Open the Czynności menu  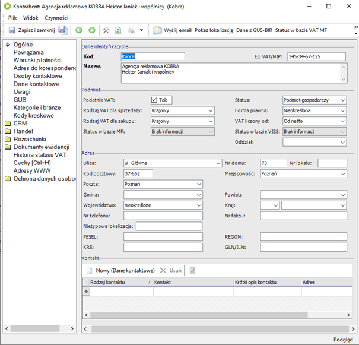tap(56, 18)
